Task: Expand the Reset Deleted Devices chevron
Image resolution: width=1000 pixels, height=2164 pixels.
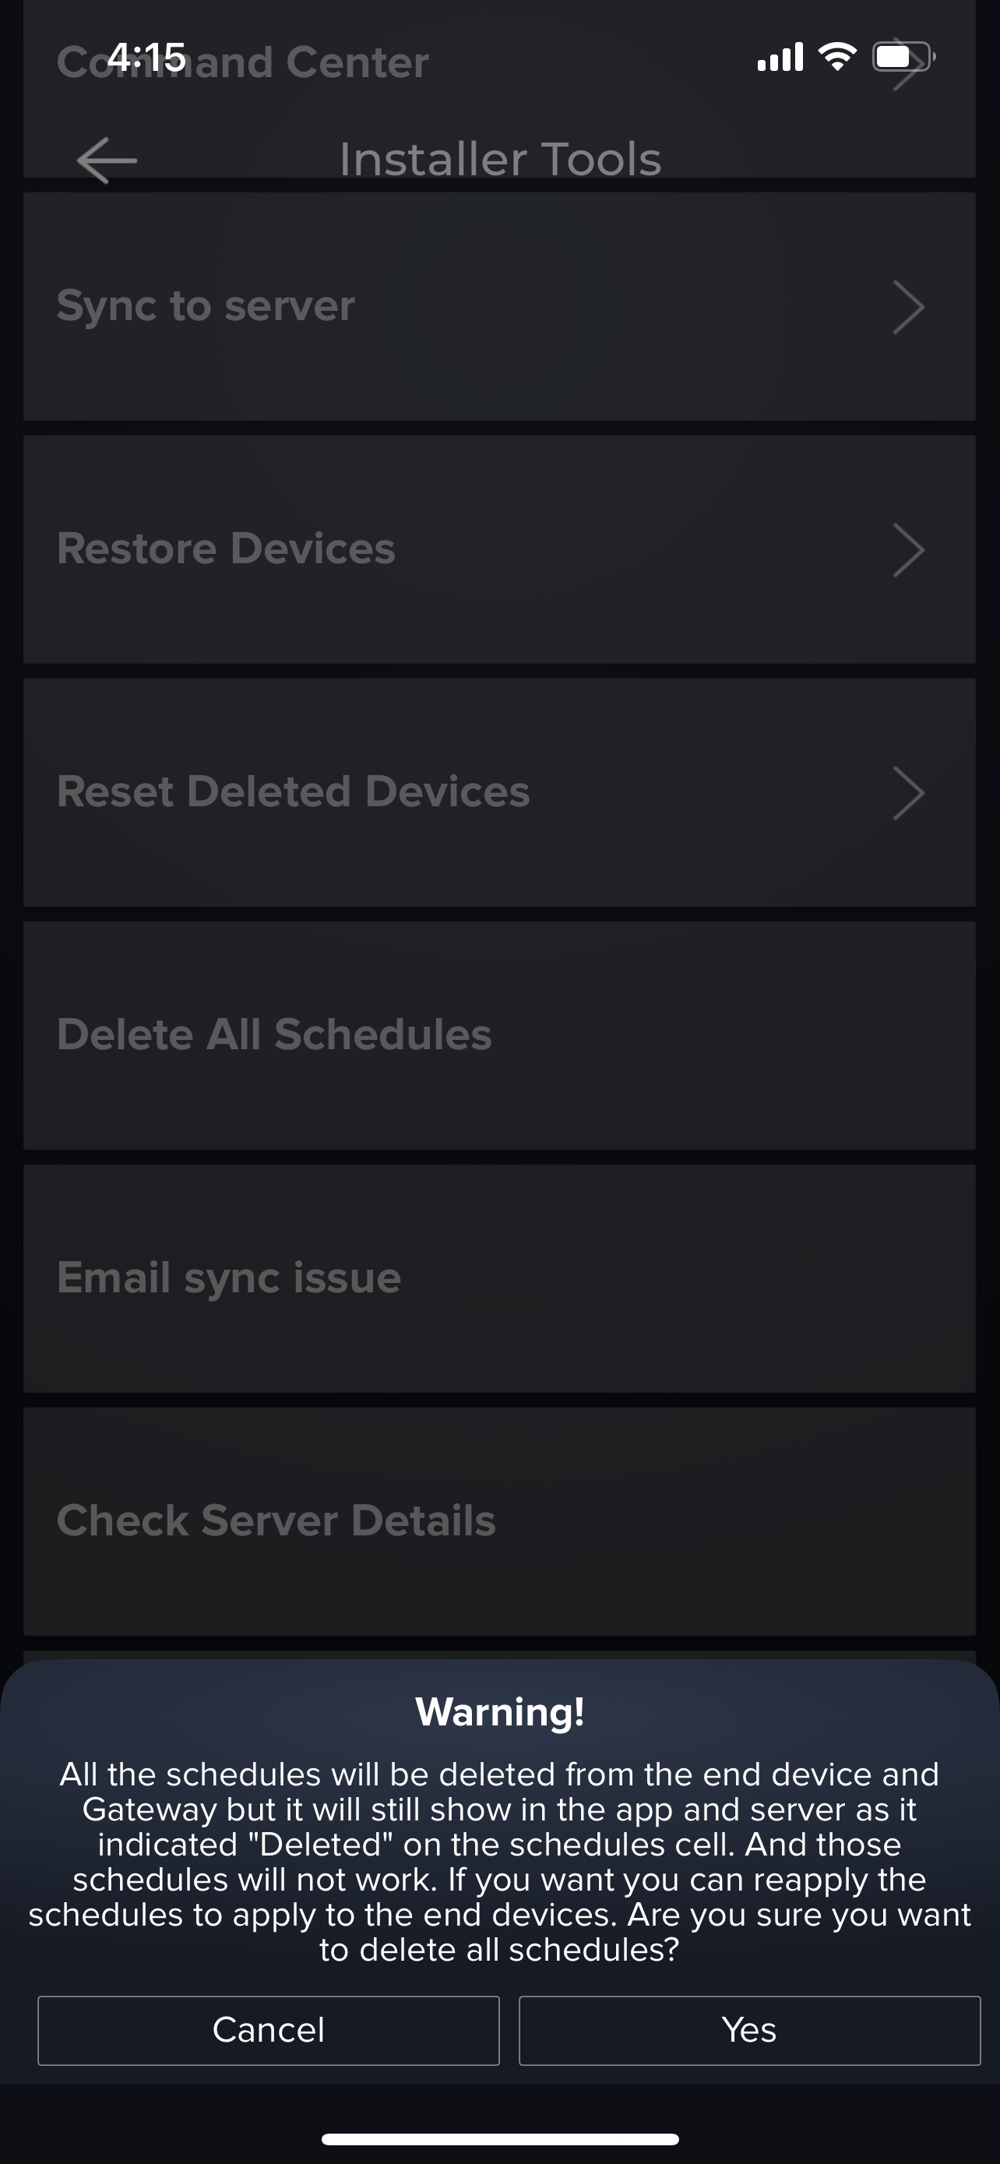Action: tap(908, 793)
